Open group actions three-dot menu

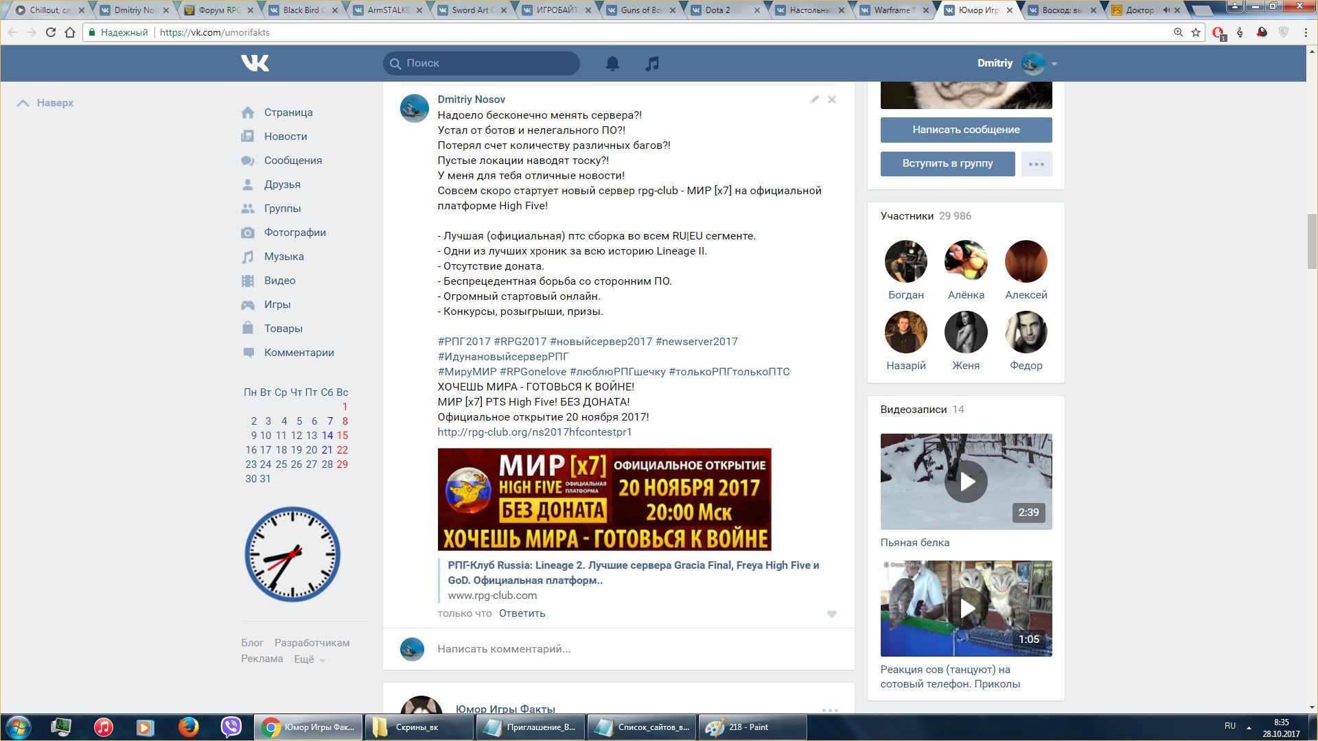1036,164
